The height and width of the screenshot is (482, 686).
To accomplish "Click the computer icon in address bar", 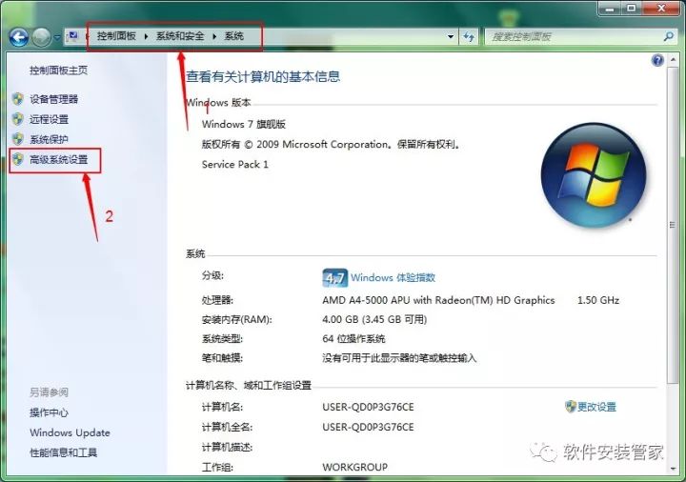I will [73, 36].
